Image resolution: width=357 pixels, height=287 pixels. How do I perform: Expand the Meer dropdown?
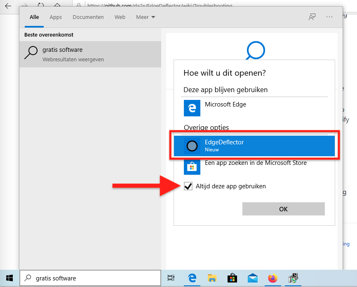point(146,17)
